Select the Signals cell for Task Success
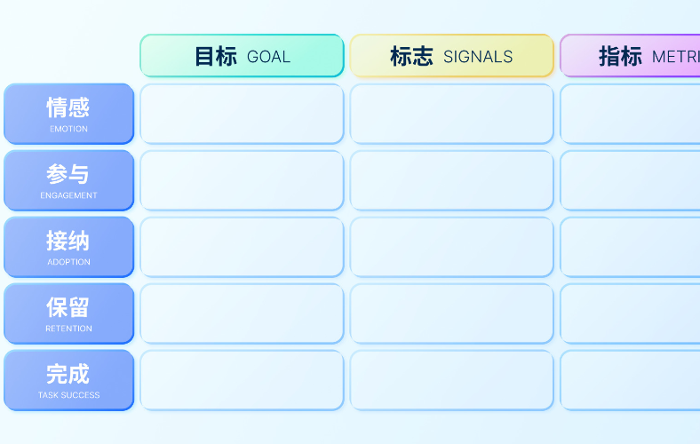The image size is (700, 444). pyautogui.click(x=451, y=380)
